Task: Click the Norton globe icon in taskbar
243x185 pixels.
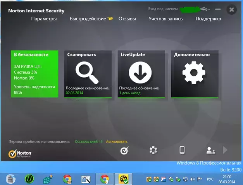Action: coord(124,179)
